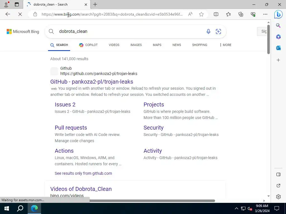
Task: Open Browser essentials heart icon
Action: pyautogui.click(x=253, y=14)
